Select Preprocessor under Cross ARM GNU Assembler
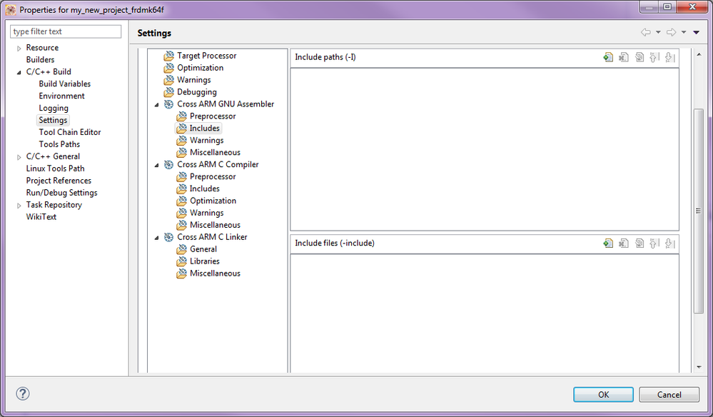 pos(213,116)
